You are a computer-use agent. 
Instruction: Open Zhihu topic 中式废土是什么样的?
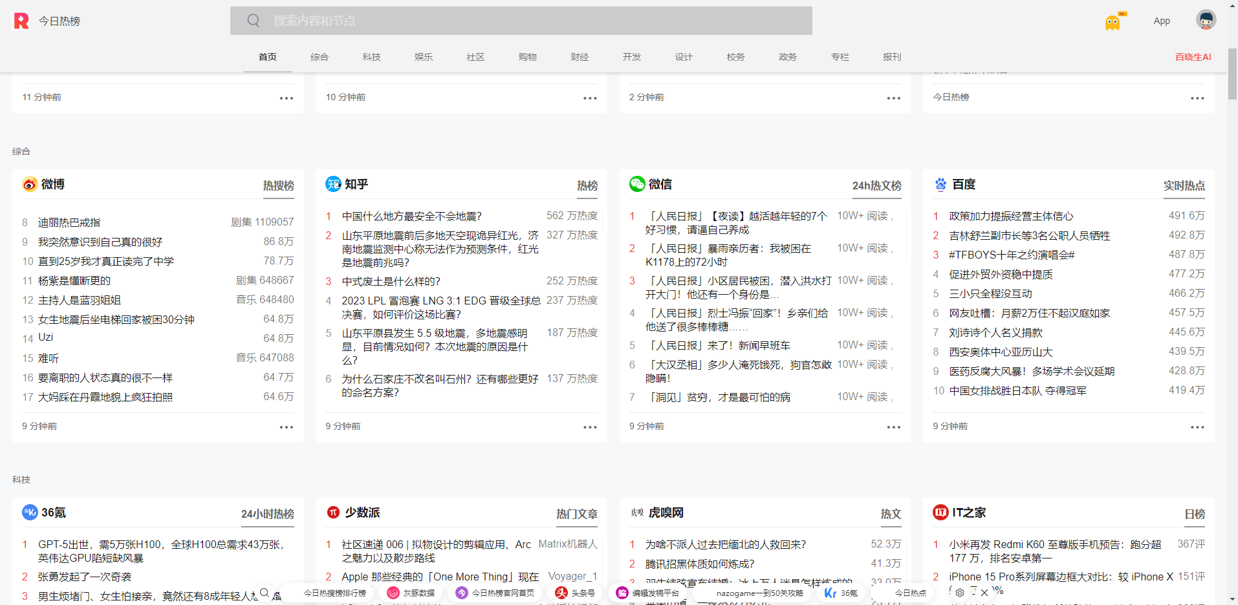[x=391, y=282]
